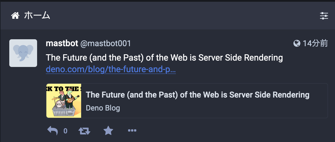This screenshot has height=142, width=335.
Task: Click the Deno Blog provider label
Action: pos(103,108)
